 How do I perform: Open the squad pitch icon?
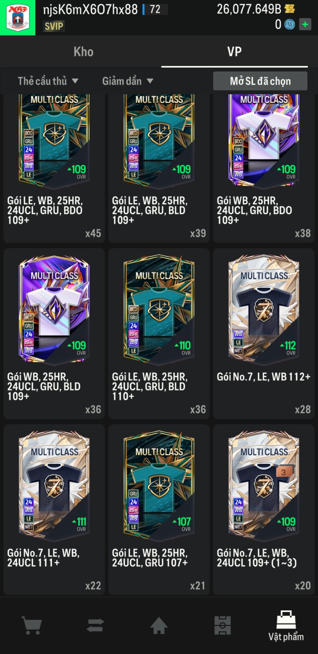coord(223,625)
